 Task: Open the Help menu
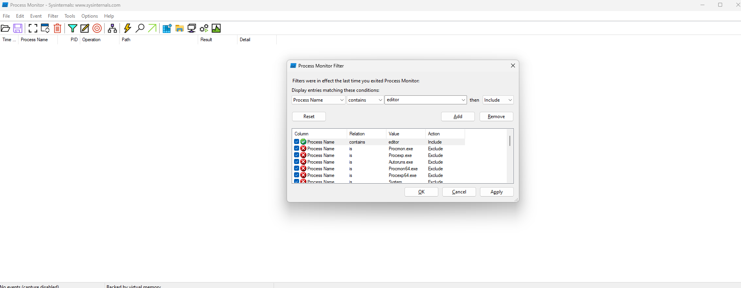coord(109,16)
